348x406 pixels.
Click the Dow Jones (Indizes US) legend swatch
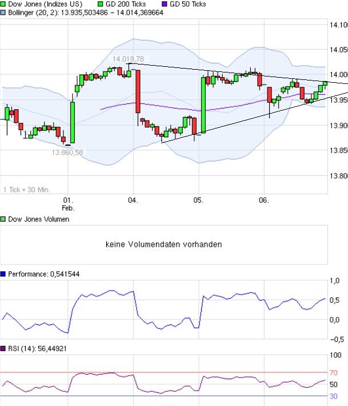click(3, 4)
